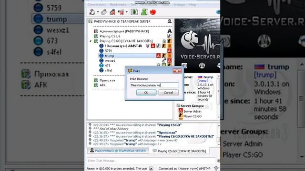Screen dimensions: 305x171
Task: Click the info panel's scroll up arrow
Action: click(x=219, y=76)
